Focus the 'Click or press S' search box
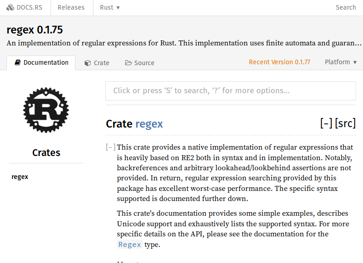The image size is (363, 263). (230, 91)
